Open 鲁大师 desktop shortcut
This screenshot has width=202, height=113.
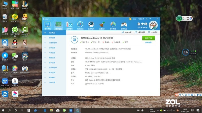pos(25,57)
